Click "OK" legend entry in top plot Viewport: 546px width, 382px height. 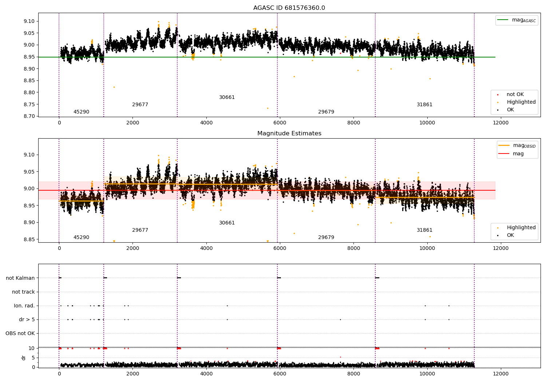pos(510,110)
